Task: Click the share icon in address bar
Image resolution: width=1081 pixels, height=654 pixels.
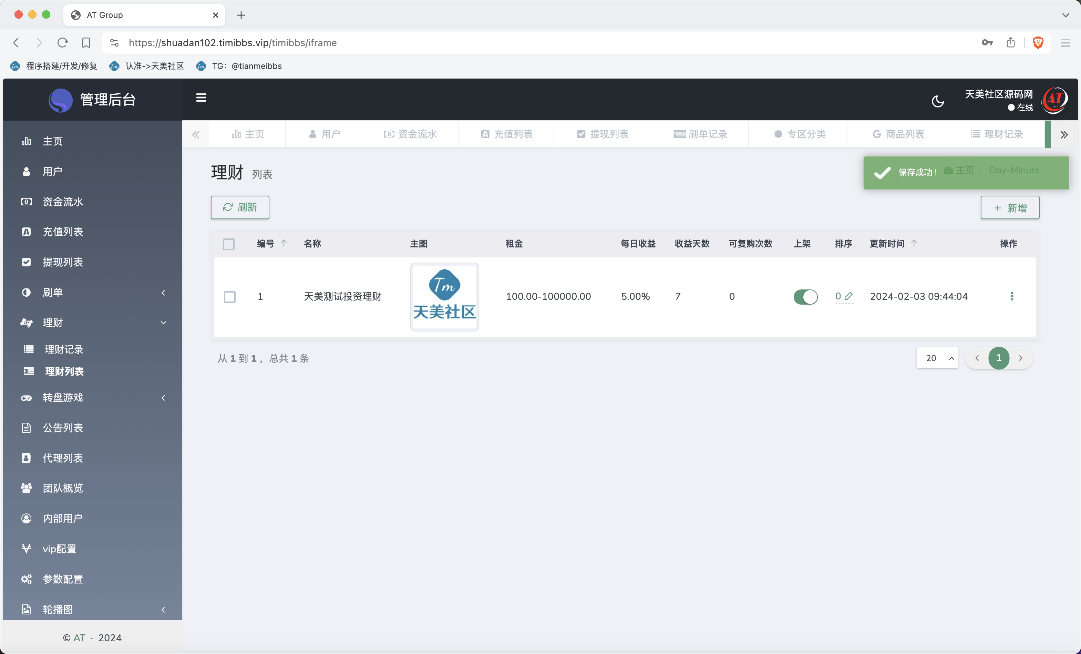Action: 1011,43
